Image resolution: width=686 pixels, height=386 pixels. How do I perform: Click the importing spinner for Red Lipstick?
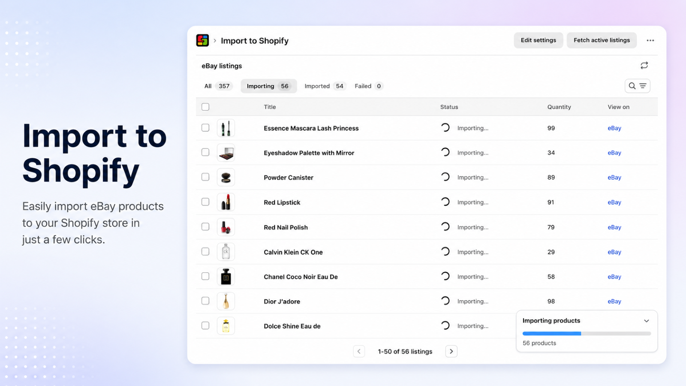pos(445,202)
